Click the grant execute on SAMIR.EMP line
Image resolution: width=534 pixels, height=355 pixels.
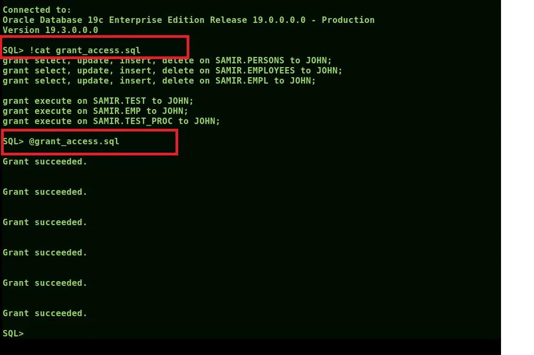(x=95, y=111)
